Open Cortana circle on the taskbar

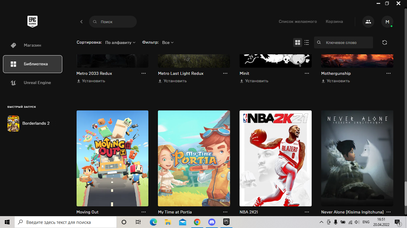(124, 222)
